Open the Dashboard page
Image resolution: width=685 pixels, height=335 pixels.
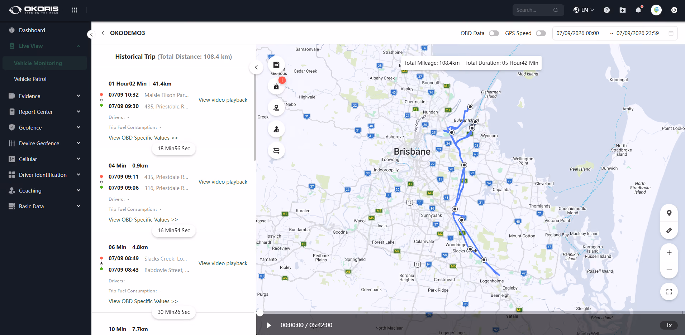tap(46, 30)
